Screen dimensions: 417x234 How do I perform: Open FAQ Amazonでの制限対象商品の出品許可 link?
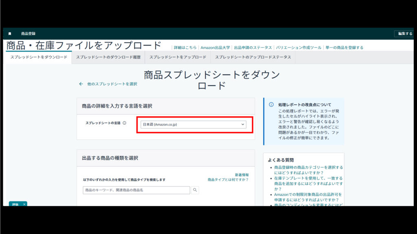[308, 197]
